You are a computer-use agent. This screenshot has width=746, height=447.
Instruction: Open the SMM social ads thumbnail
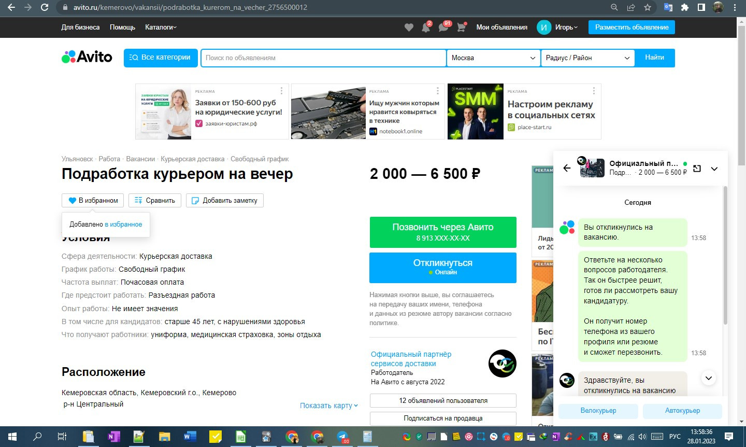click(x=476, y=111)
